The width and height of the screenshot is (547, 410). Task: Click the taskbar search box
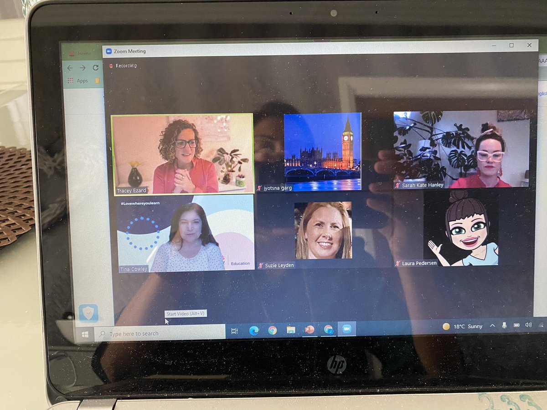pyautogui.click(x=160, y=333)
